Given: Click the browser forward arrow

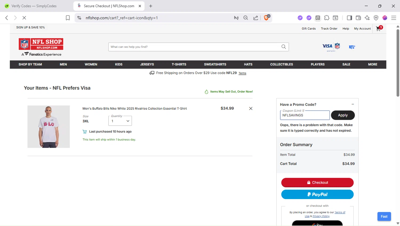Looking at the screenshot, I should [x=15, y=18].
